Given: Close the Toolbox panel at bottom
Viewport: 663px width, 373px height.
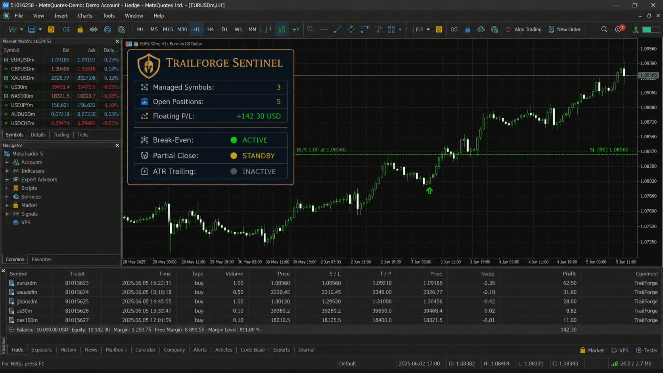Looking at the screenshot, I should pyautogui.click(x=3, y=271).
